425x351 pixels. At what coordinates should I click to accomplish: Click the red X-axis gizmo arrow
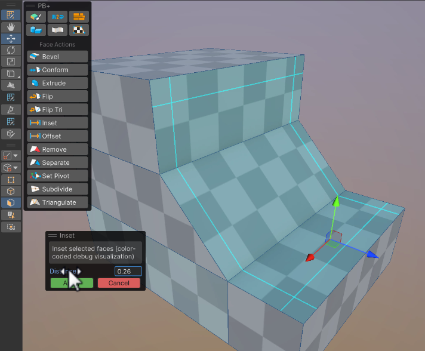click(x=310, y=257)
